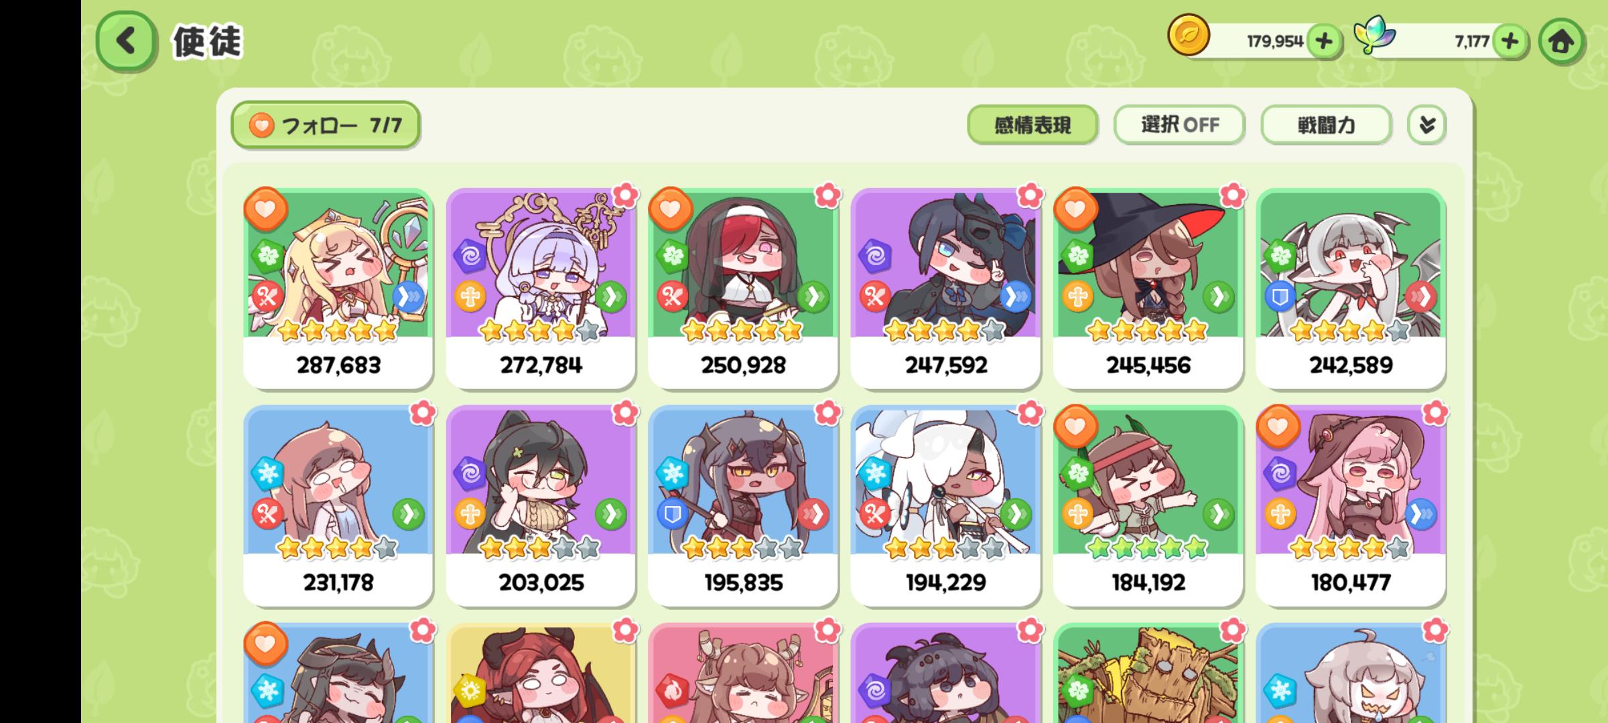Select the character card with 250,928 power
1608x723 pixels.
[743, 289]
